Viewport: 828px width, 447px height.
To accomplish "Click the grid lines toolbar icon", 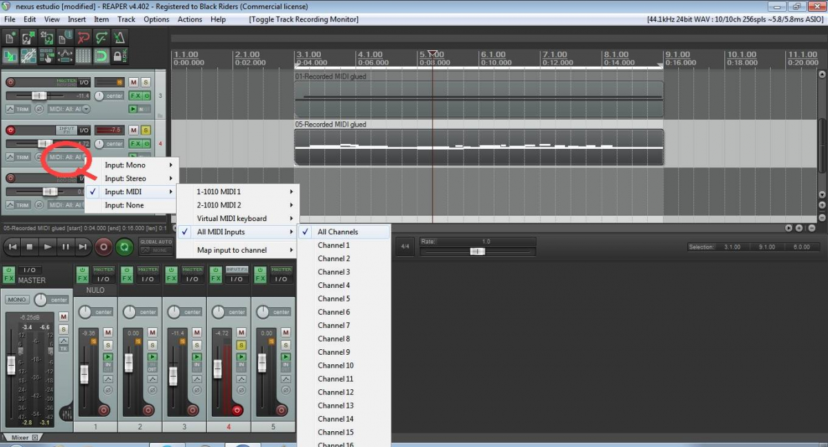I will pyautogui.click(x=83, y=56).
